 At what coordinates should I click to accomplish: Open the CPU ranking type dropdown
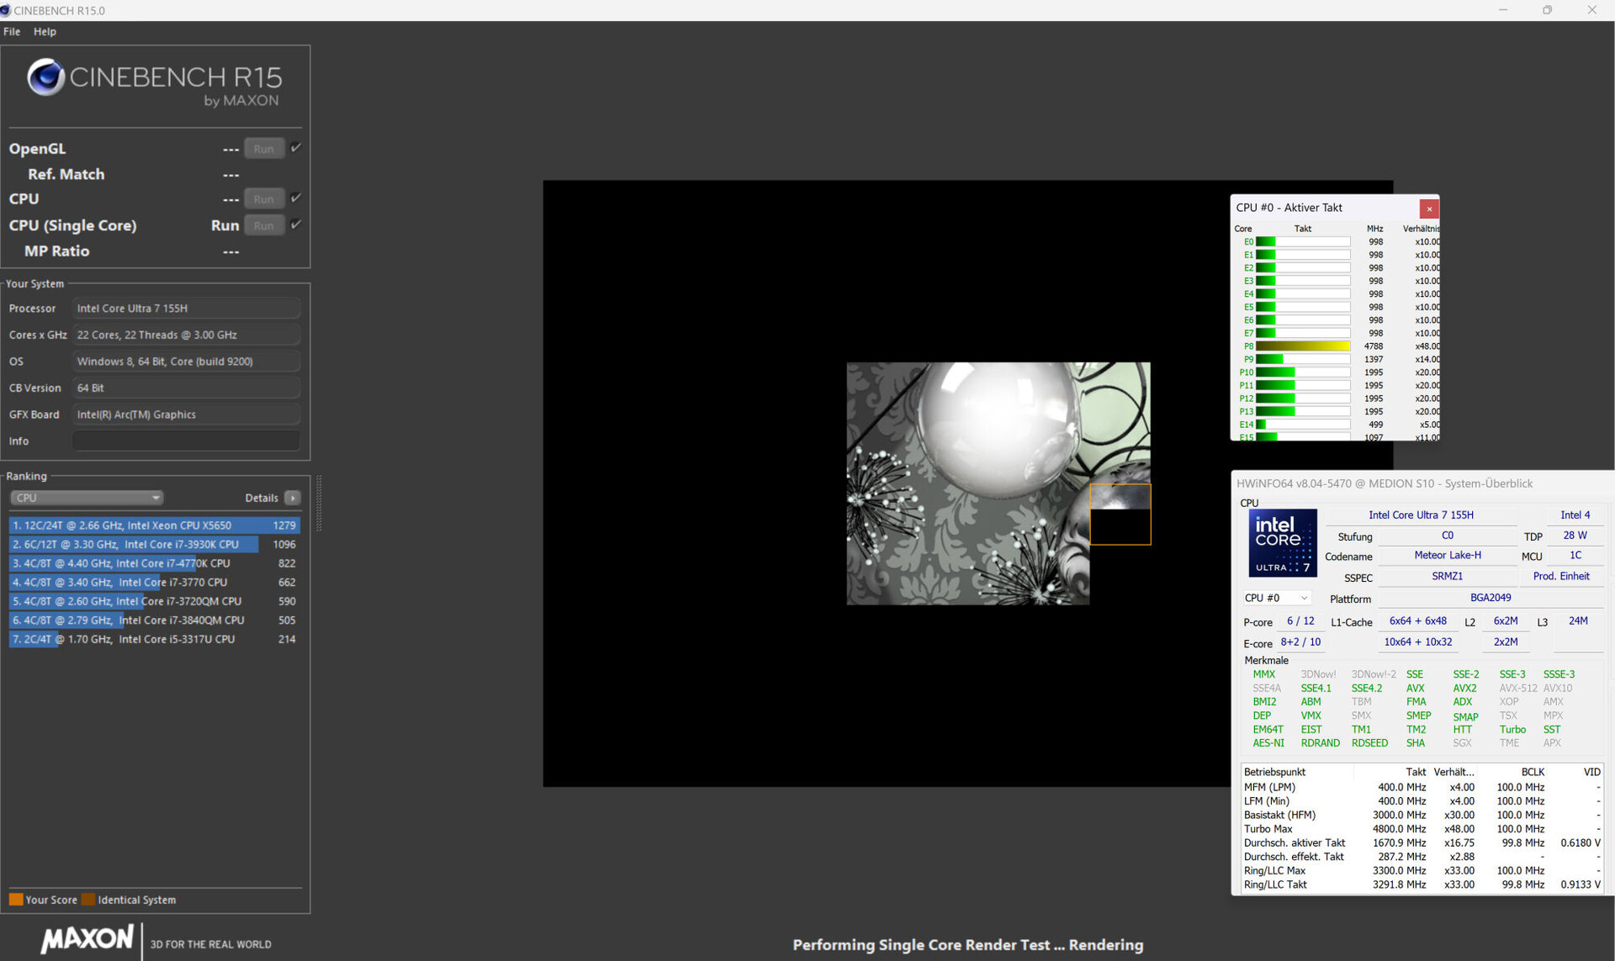point(87,498)
